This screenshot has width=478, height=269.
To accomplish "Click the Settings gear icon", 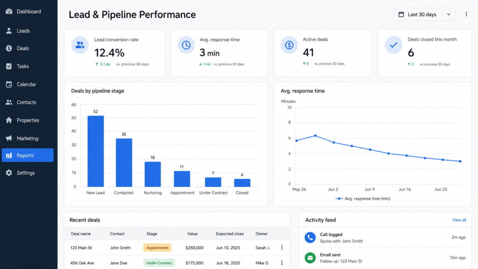I will coord(9,173).
